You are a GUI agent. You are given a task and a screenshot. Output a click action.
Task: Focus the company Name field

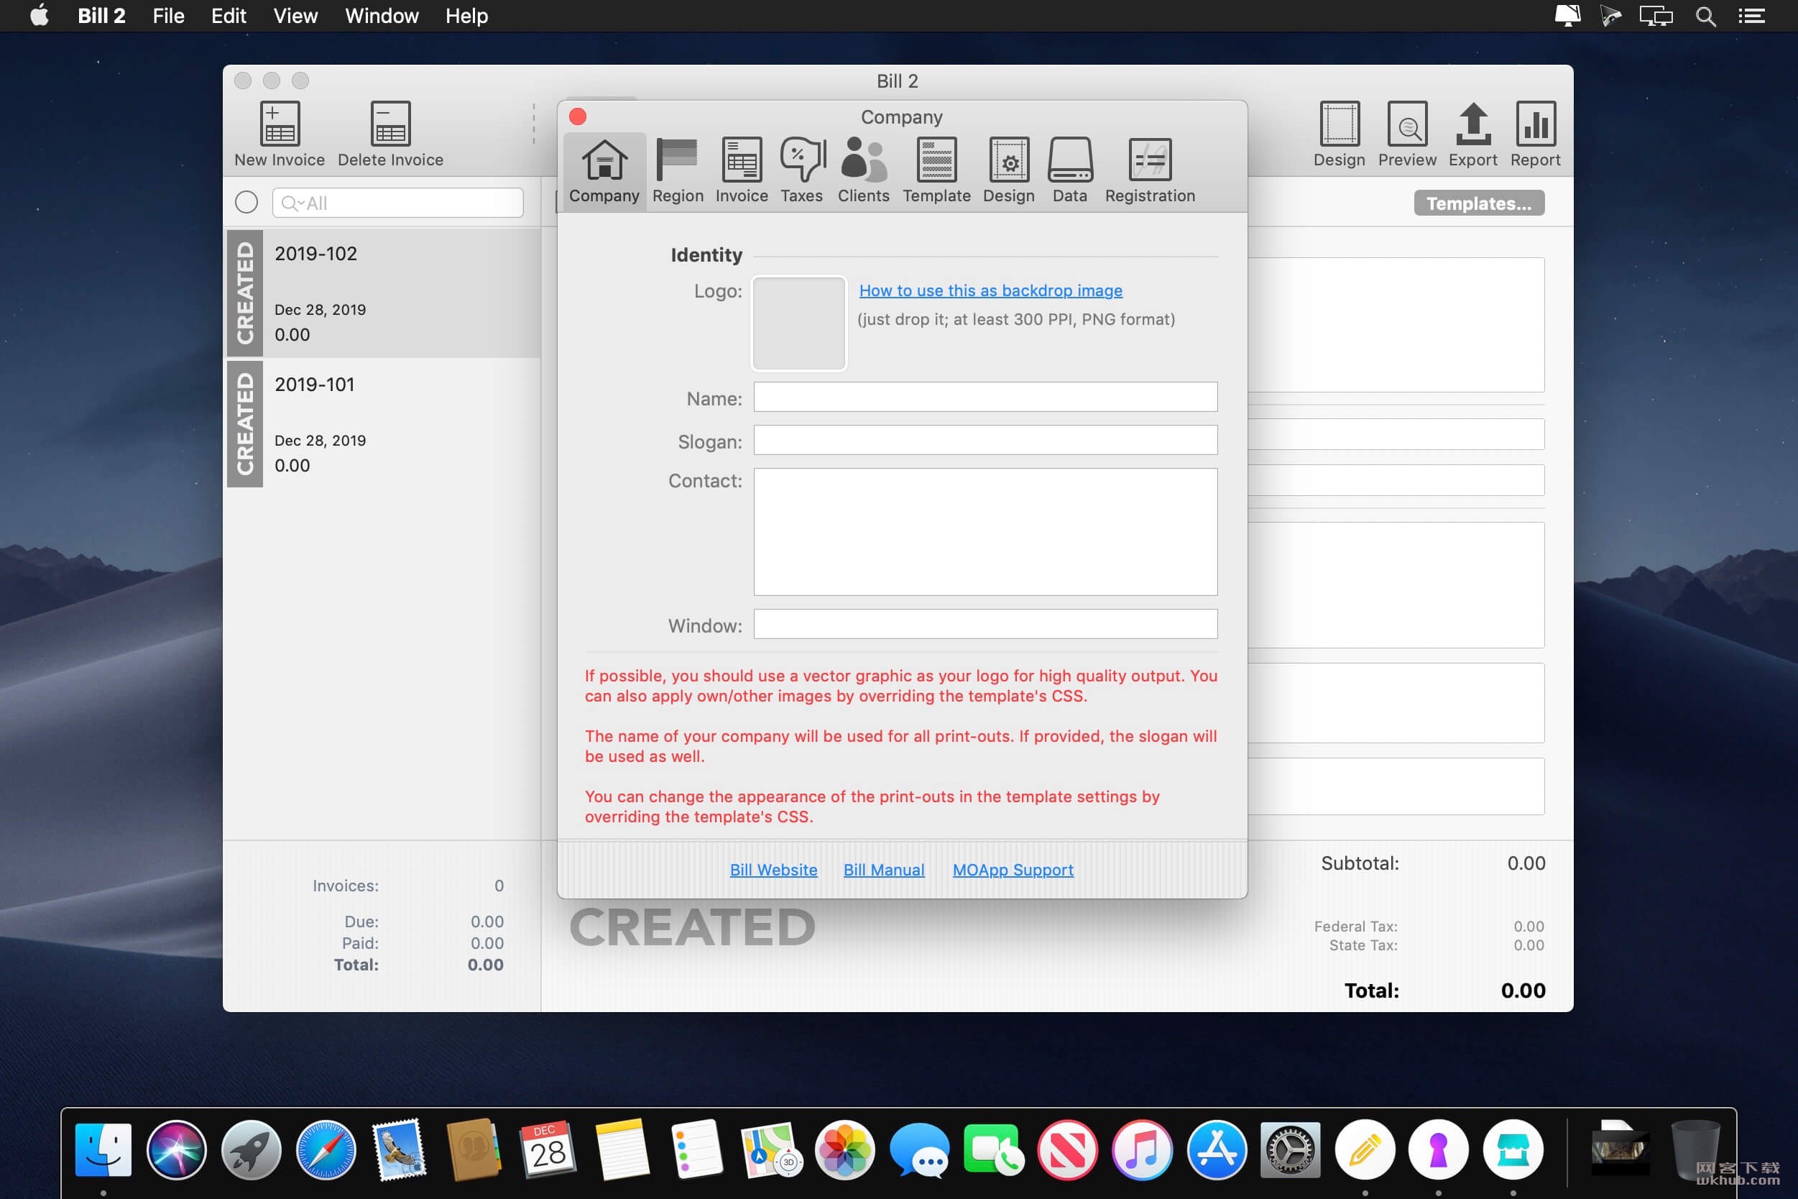(x=985, y=397)
